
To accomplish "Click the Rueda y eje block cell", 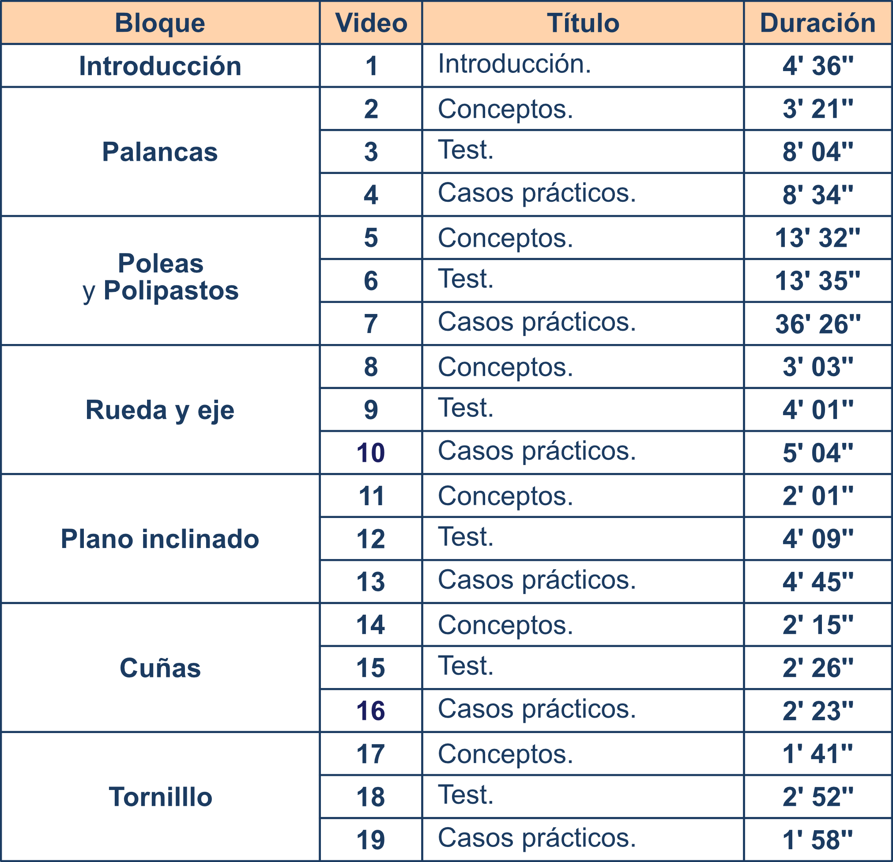I will tap(159, 410).
